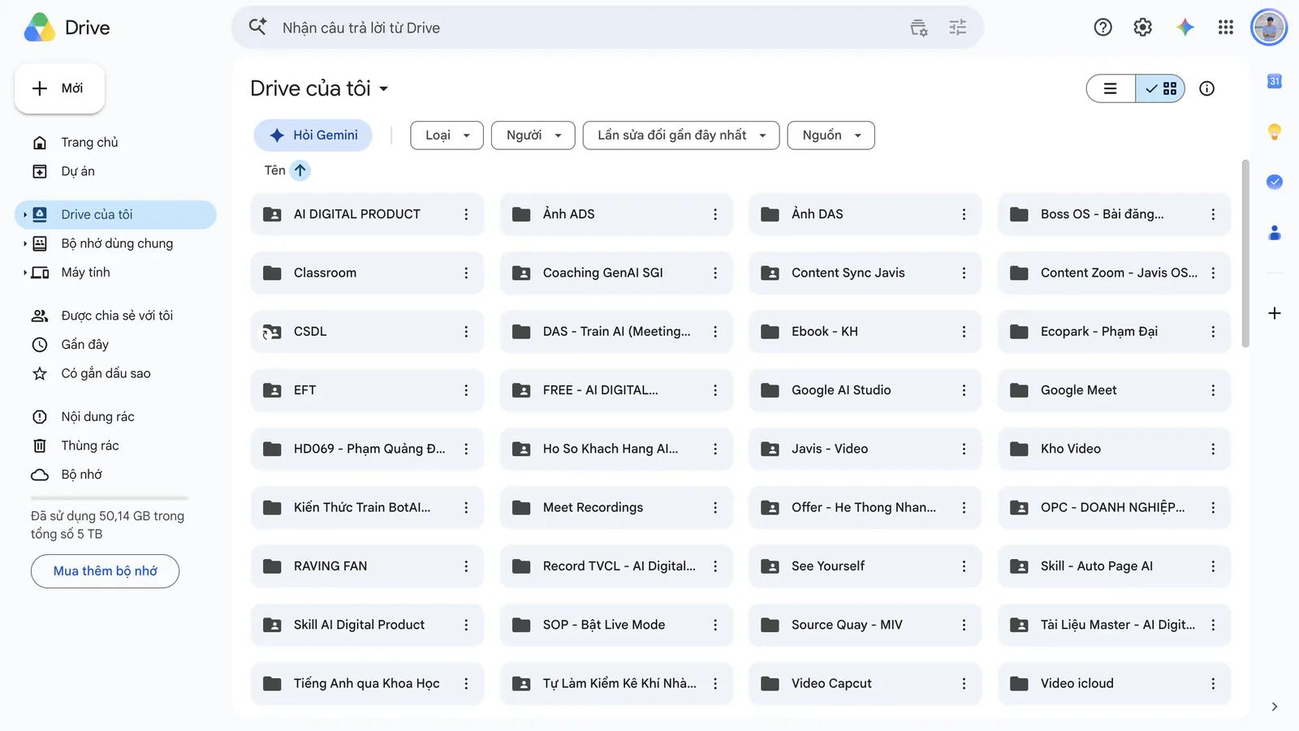This screenshot has height=731, width=1299.
Task: Click the Mới new button
Action: tap(59, 88)
